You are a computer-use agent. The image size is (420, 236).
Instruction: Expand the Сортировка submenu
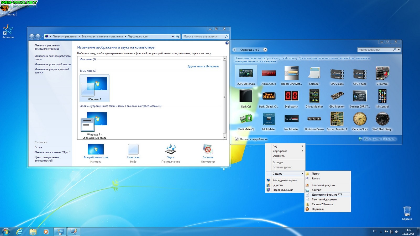tap(285, 151)
